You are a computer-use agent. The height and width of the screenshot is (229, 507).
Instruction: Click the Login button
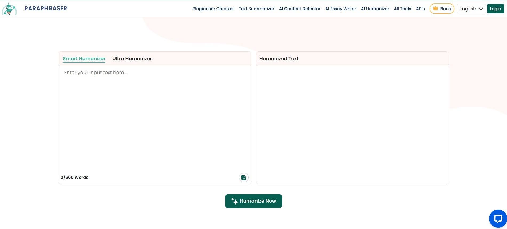click(496, 9)
